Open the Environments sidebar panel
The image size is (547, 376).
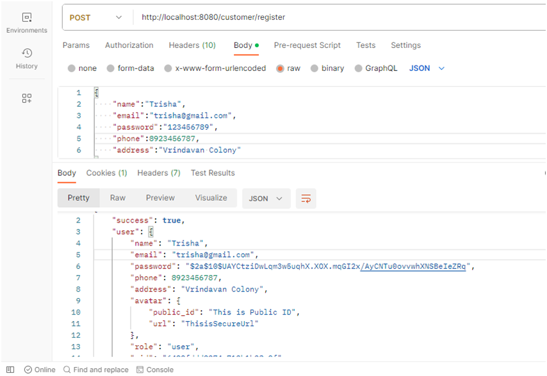coord(26,21)
